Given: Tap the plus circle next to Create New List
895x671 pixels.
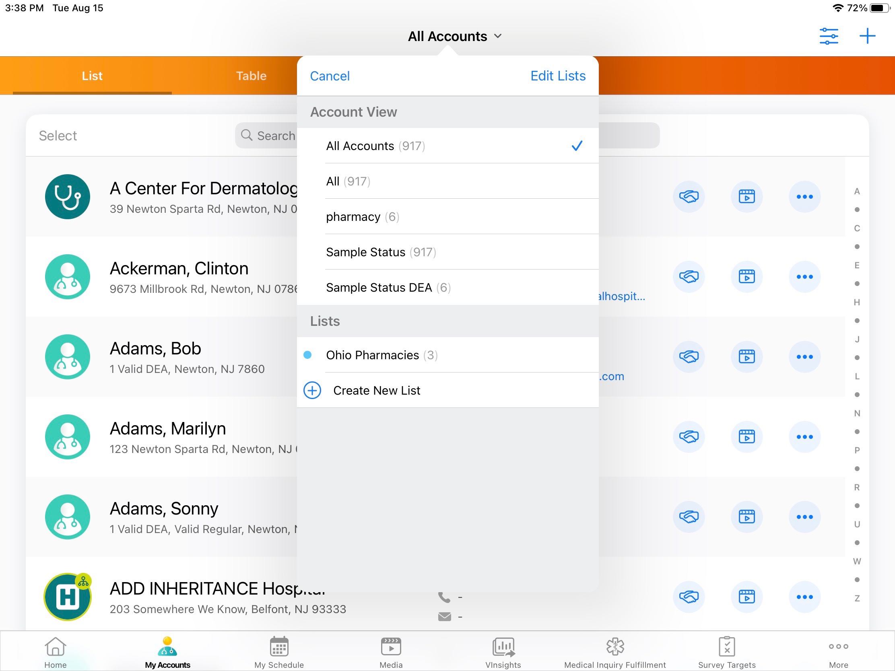Looking at the screenshot, I should (312, 390).
